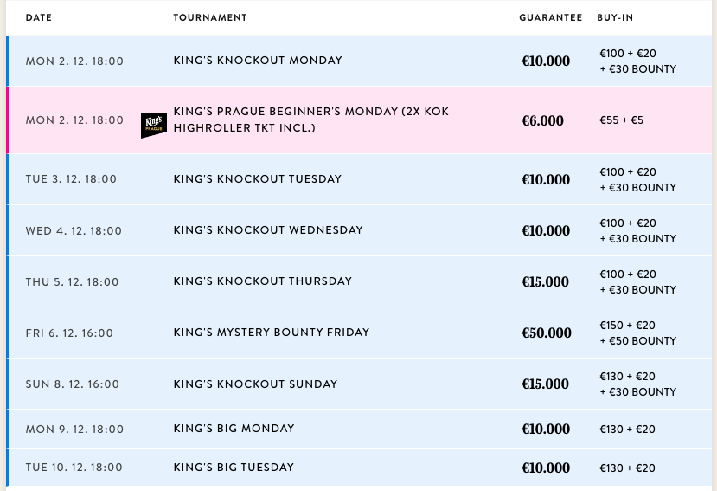This screenshot has width=717, height=491.
Task: Click the €6.000 guarantee amount
Action: [543, 120]
